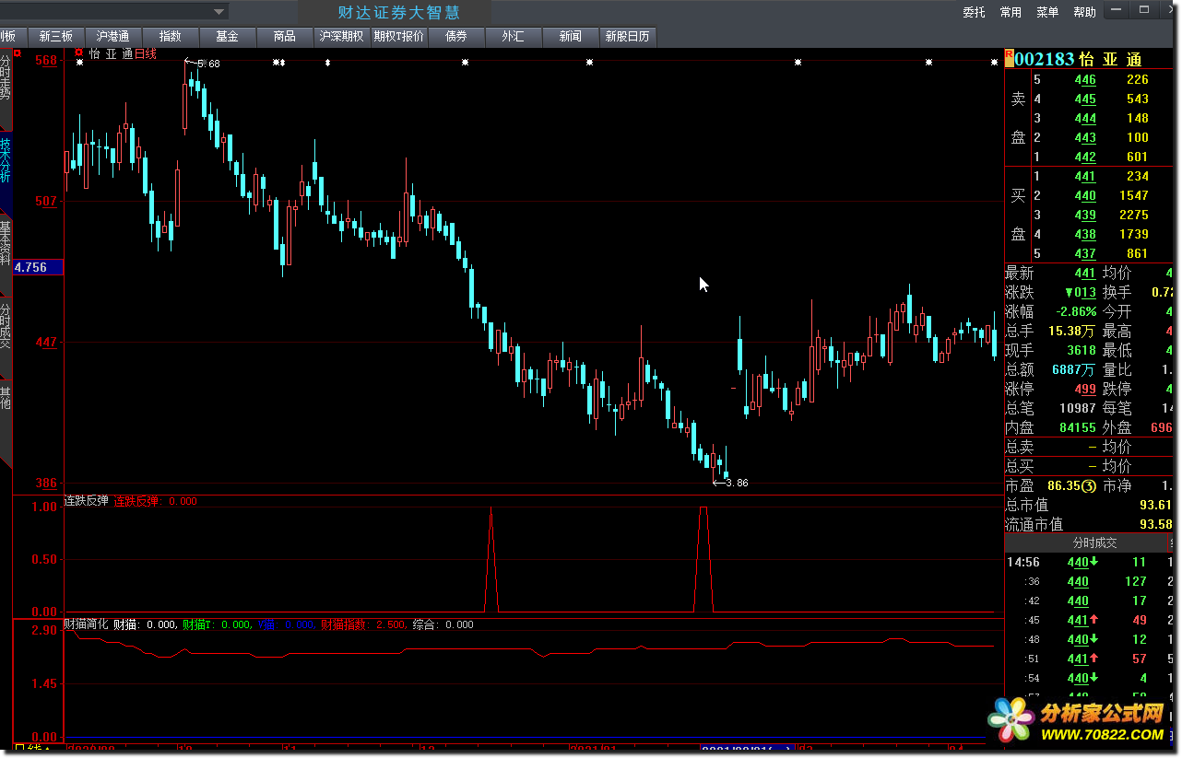Switch to the 沪港通 tab
This screenshot has height=758, width=1182.
pyautogui.click(x=112, y=37)
